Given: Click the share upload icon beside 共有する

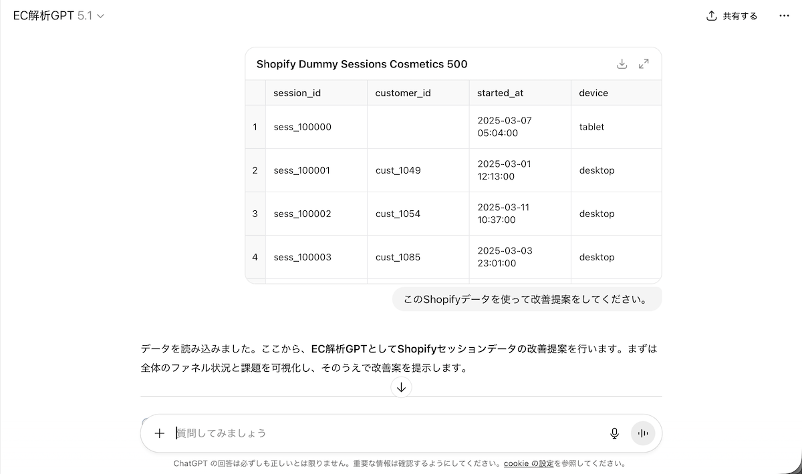Looking at the screenshot, I should 710,15.
